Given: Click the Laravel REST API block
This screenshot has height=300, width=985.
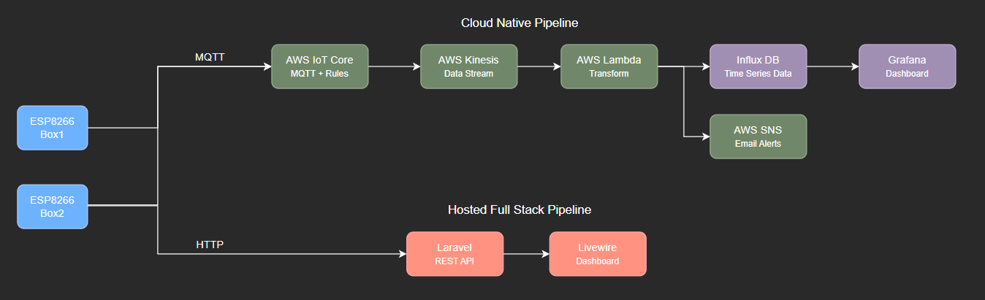Looking at the screenshot, I should coord(455,254).
